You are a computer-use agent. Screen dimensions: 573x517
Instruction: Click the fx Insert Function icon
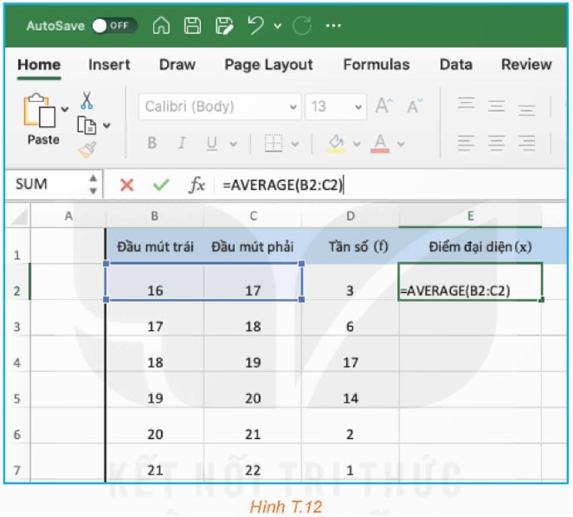click(x=197, y=185)
